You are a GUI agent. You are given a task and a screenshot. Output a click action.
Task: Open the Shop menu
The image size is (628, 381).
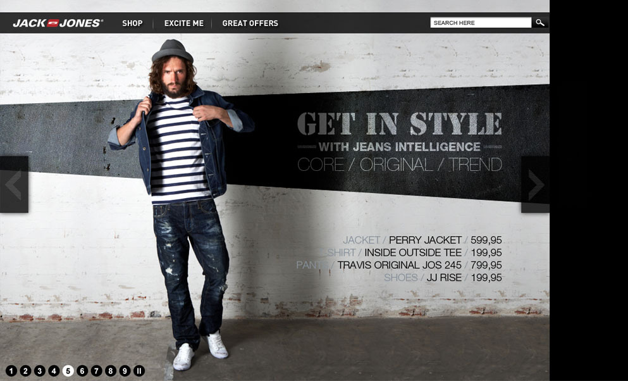(132, 23)
